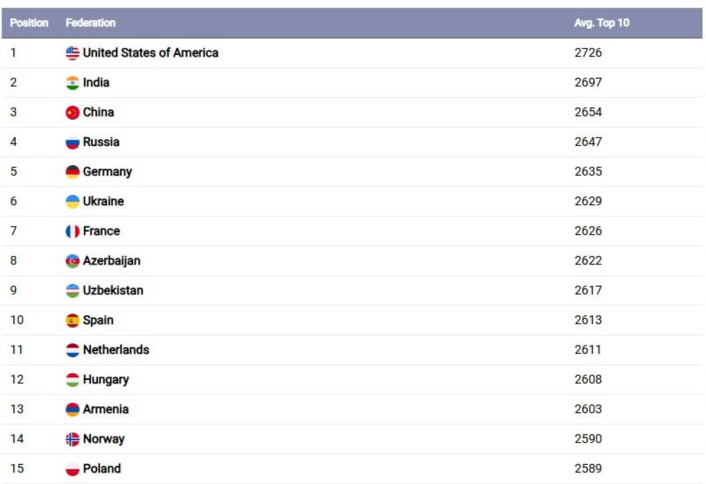706x484 pixels.
Task: Click the Azerbaijan flag icon
Action: coord(72,261)
